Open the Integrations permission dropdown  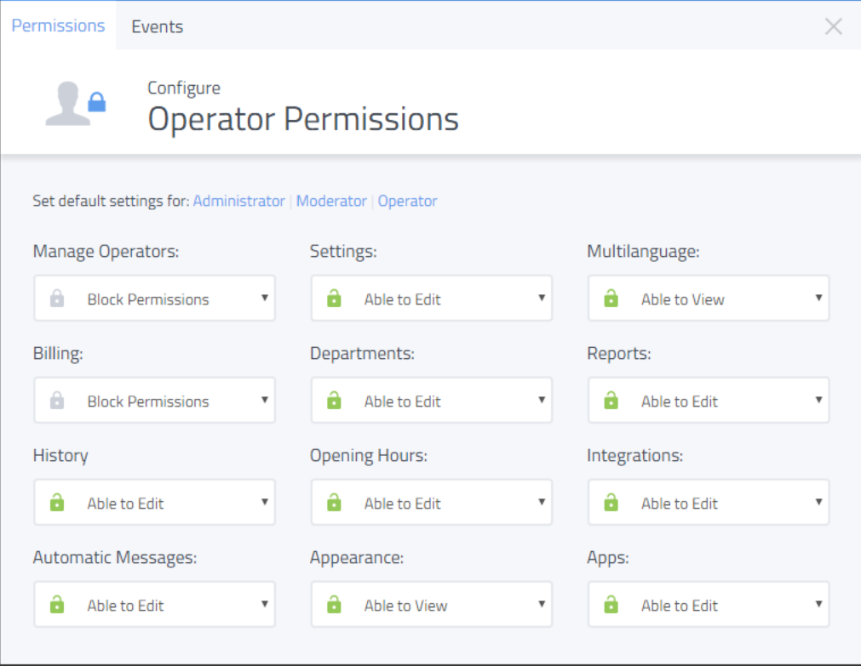(x=708, y=503)
